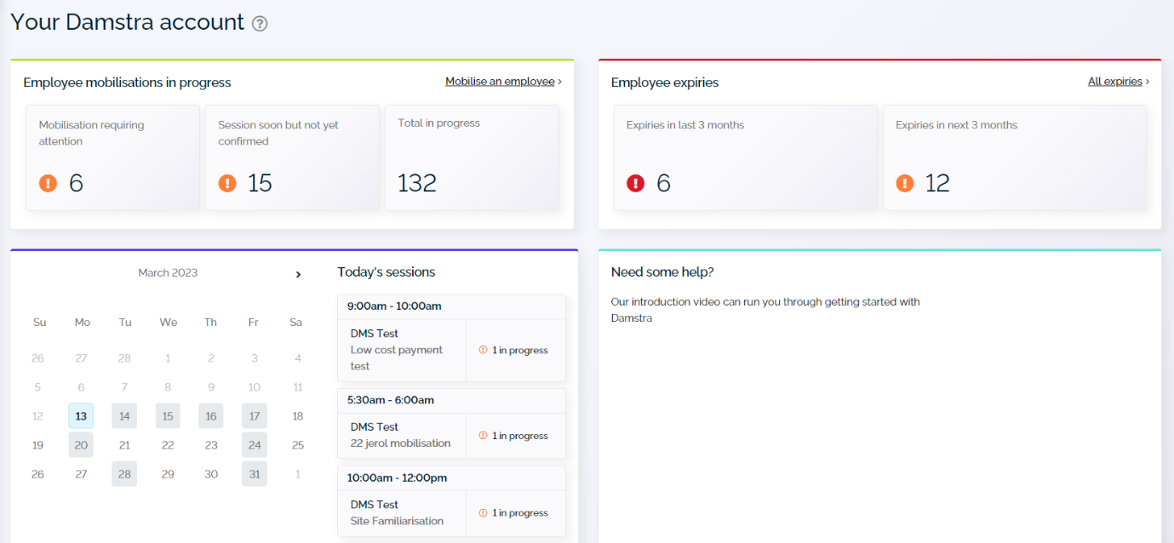Open the Expiries in next 3 months card
This screenshot has height=543, width=1174.
click(x=1014, y=157)
